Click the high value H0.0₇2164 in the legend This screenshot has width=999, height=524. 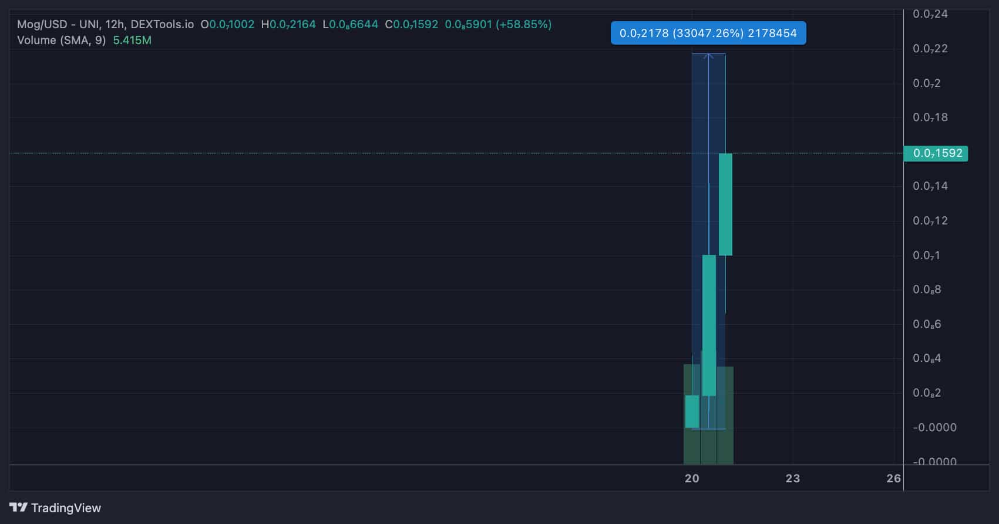click(288, 25)
